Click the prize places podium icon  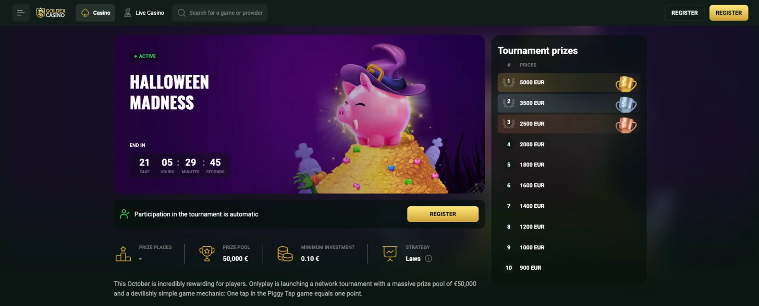(x=123, y=253)
